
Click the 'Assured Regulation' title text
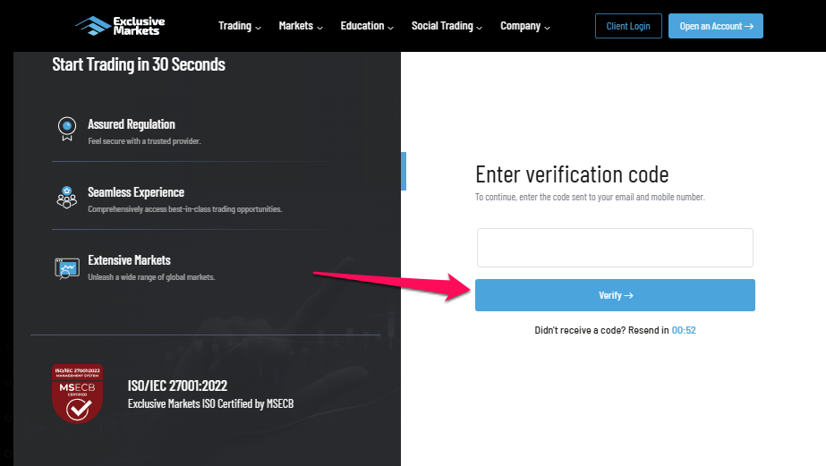[x=132, y=124]
